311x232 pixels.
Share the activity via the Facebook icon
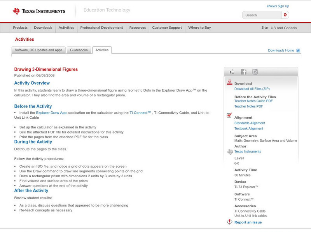[243, 72]
